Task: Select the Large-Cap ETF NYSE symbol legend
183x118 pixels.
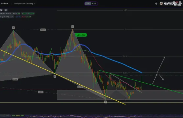Action: 10,13
